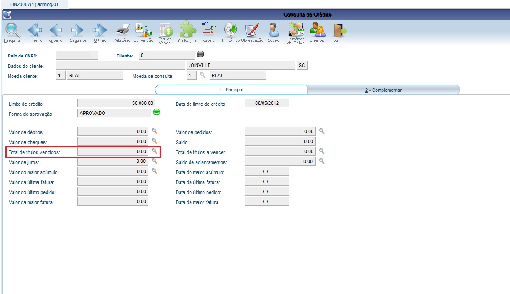The width and height of the screenshot is (510, 294).
Task: Click the gray status indicator beside Cliente field
Action: coord(201,54)
